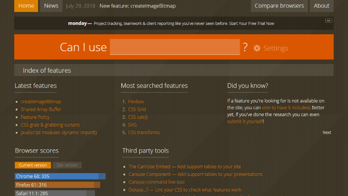Viewport: 348px width, 196px height.
Task: Open CSS transforms link
Action: (144, 132)
